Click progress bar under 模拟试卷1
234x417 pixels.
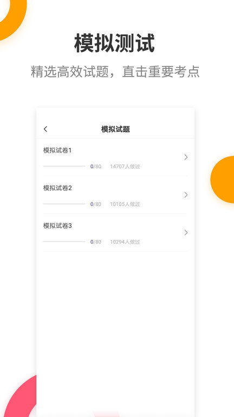[x=64, y=166]
